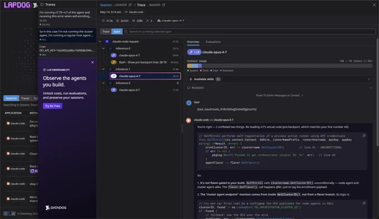
Task: Click the User avatar icon
Action: [x=189, y=103]
